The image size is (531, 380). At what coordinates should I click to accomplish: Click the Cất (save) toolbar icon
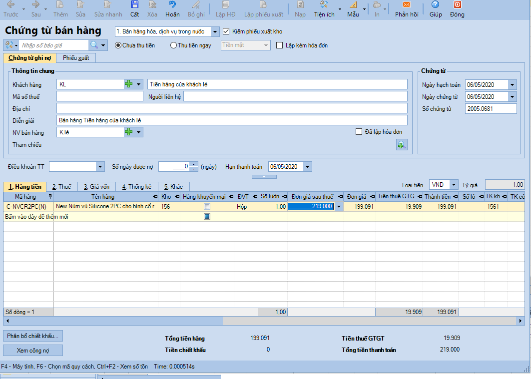[135, 5]
